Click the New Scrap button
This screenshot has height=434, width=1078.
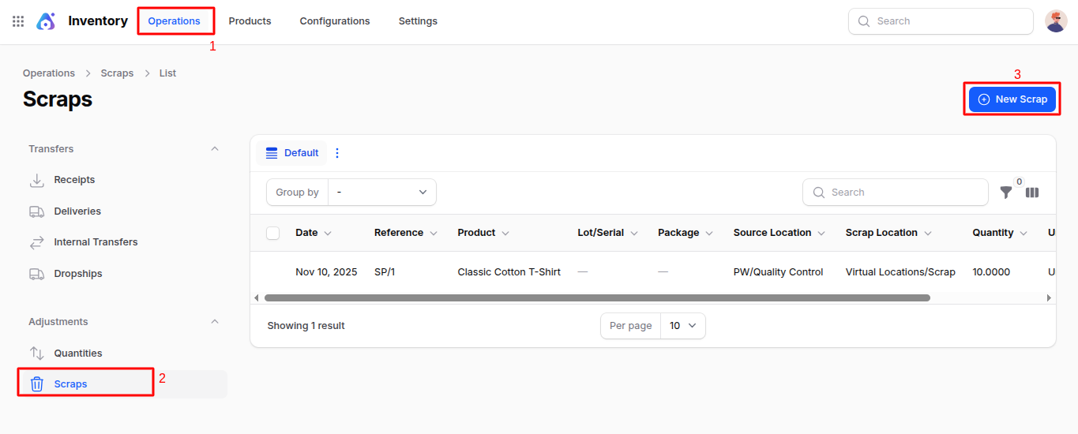click(x=1012, y=99)
